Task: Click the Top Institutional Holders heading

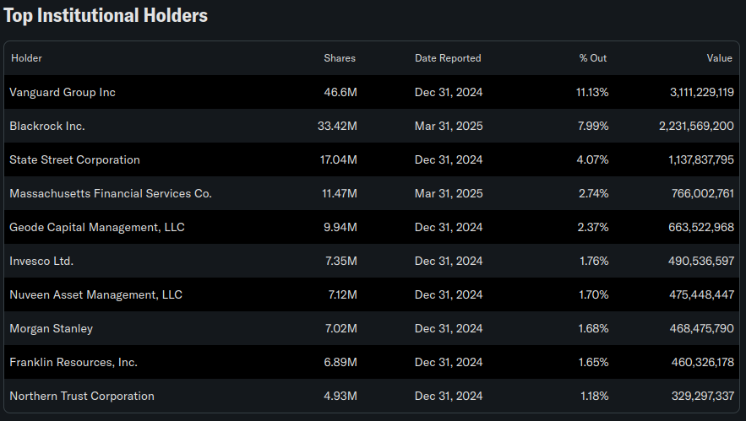Action: coord(106,15)
